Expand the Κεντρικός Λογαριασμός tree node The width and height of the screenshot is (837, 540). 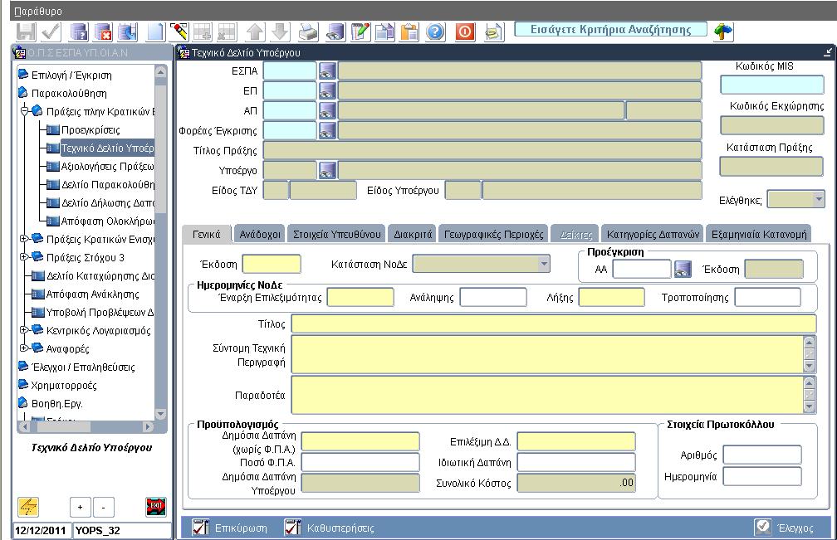pos(24,330)
